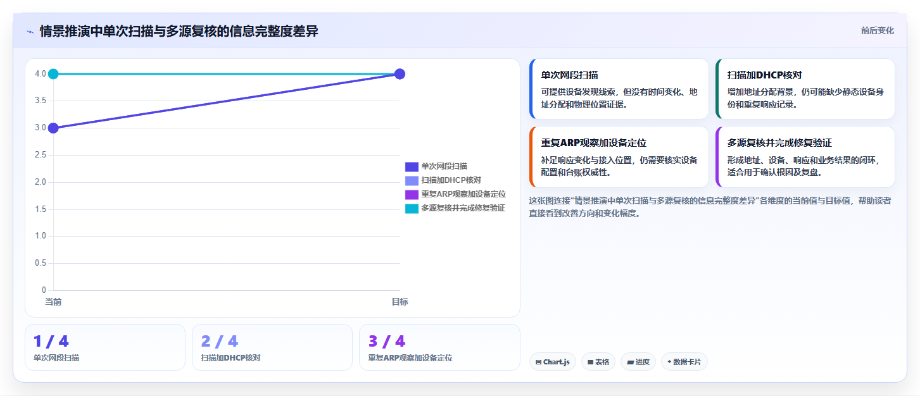Click the Chart.js tag chip

(552, 362)
